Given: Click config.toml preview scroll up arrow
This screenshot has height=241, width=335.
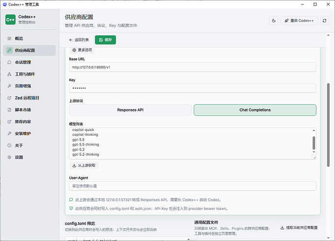Looking at the screenshot, I should tap(188, 239).
